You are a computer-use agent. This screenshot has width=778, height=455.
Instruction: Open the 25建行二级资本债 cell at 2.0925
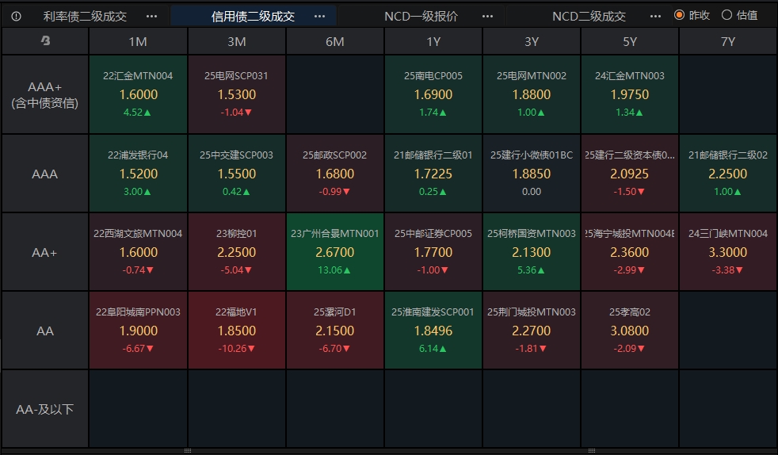(630, 174)
